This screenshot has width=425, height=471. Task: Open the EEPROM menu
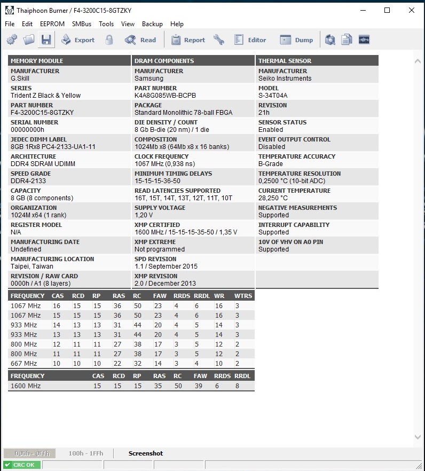point(52,24)
